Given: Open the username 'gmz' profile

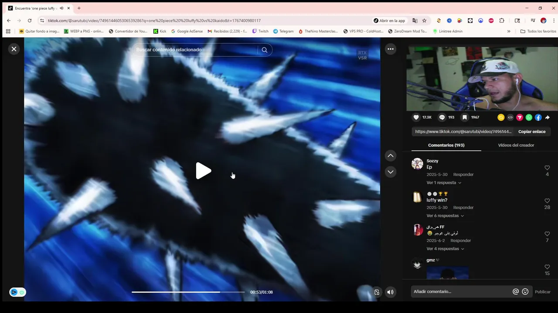Looking at the screenshot, I should click(431, 260).
